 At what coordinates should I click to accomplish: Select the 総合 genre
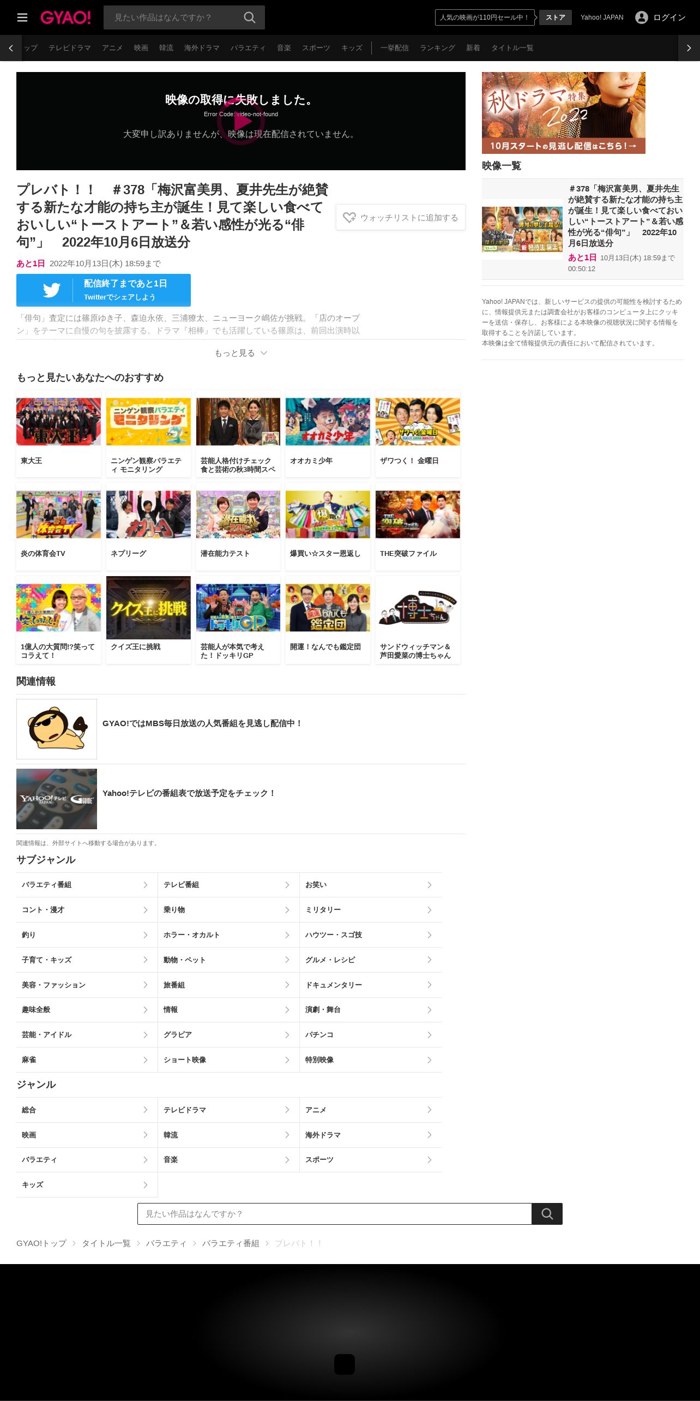point(87,1110)
